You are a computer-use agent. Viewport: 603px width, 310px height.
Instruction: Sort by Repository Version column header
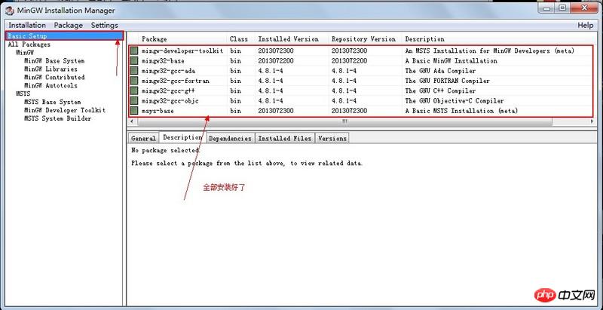[x=366, y=39]
